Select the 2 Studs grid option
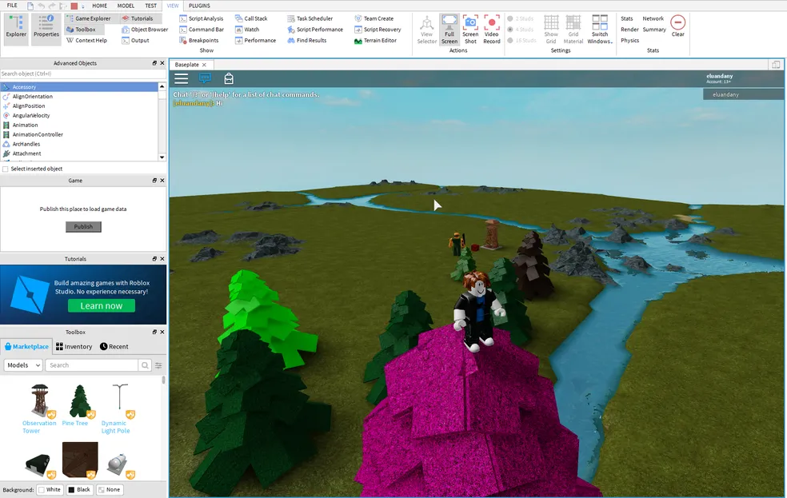 [x=521, y=18]
